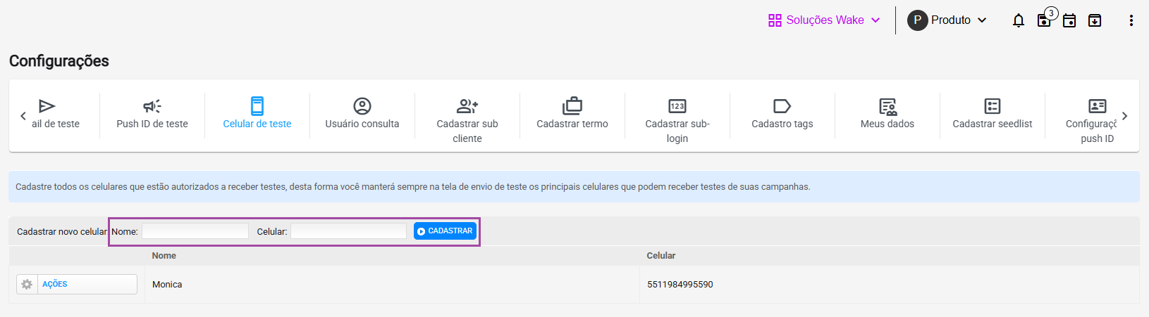Click the Meus dados label
Image resolution: width=1149 pixels, height=317 pixels.
pyautogui.click(x=887, y=124)
